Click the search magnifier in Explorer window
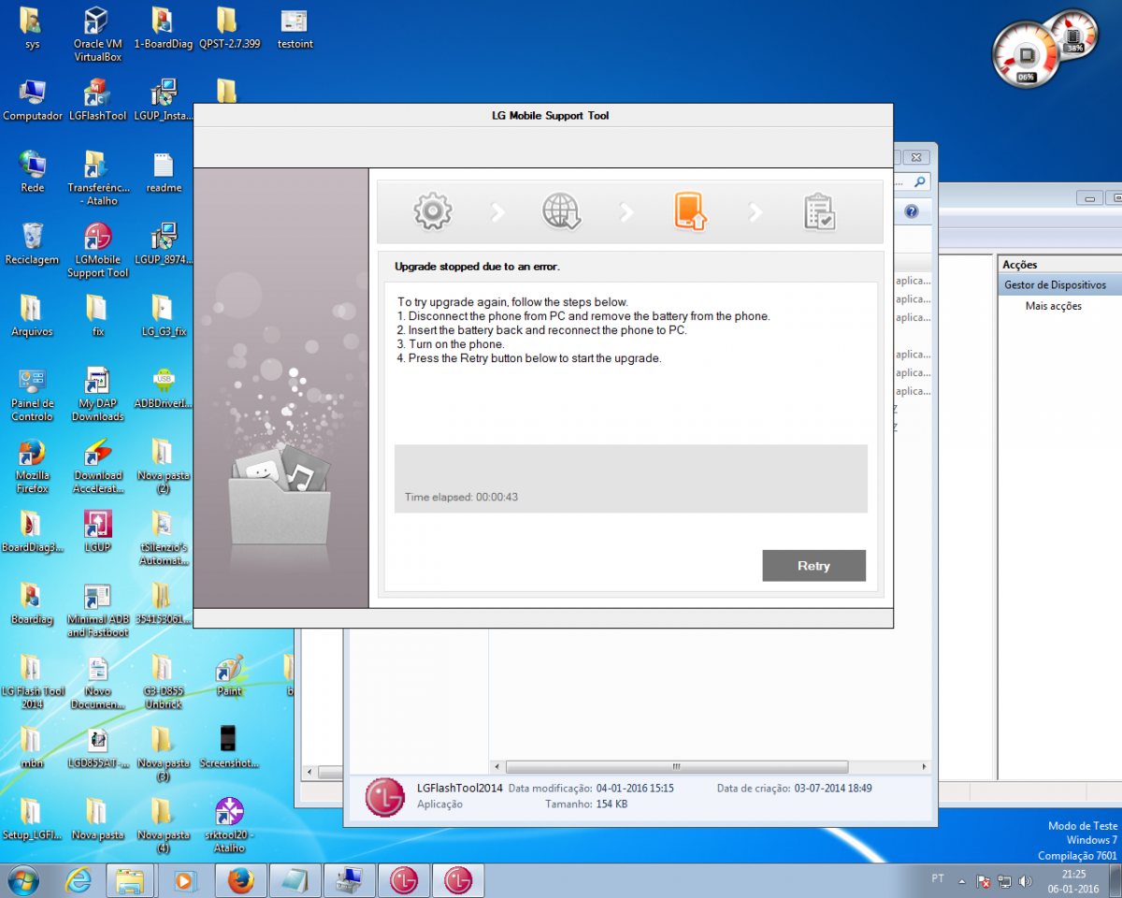This screenshot has width=1122, height=898. (x=920, y=182)
